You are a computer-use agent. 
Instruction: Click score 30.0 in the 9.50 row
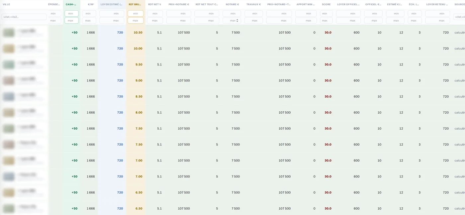tap(328, 64)
